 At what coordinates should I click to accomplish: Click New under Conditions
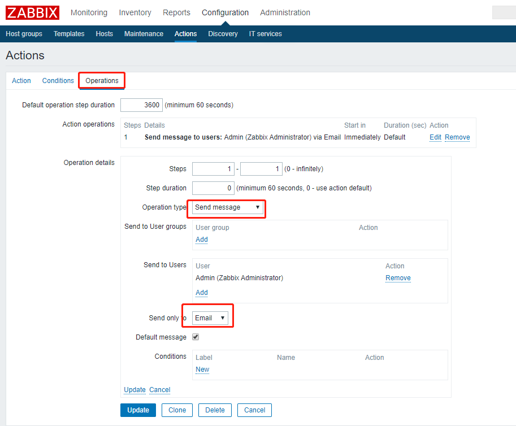click(x=202, y=370)
